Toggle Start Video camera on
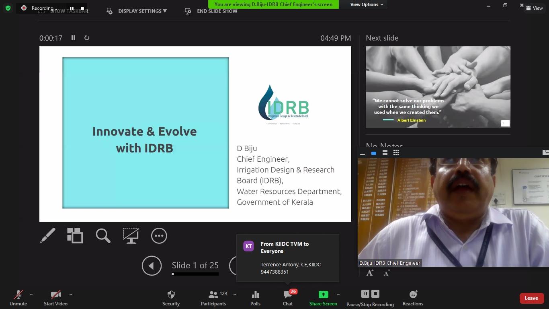This screenshot has height=309, width=549. click(55, 298)
